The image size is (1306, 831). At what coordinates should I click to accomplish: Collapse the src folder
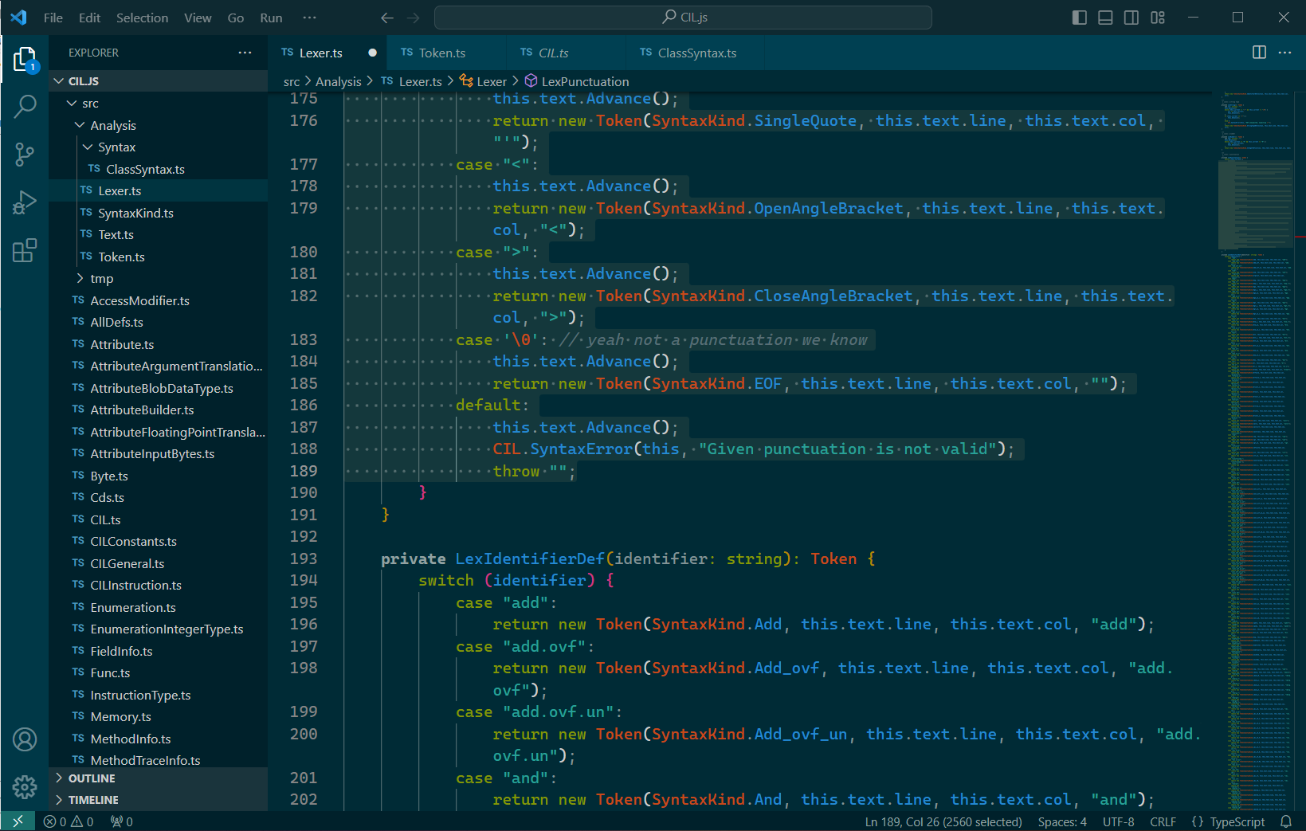click(x=159, y=104)
